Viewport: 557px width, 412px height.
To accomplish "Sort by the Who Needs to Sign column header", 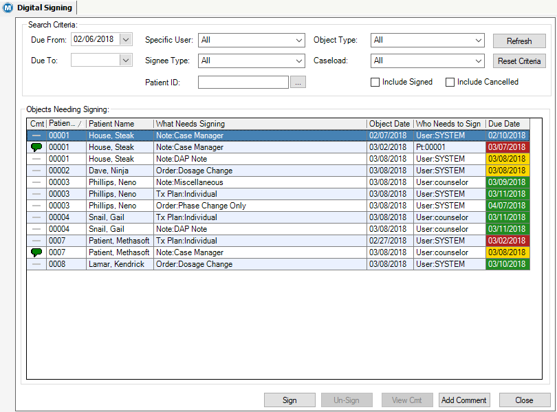I will (x=449, y=124).
